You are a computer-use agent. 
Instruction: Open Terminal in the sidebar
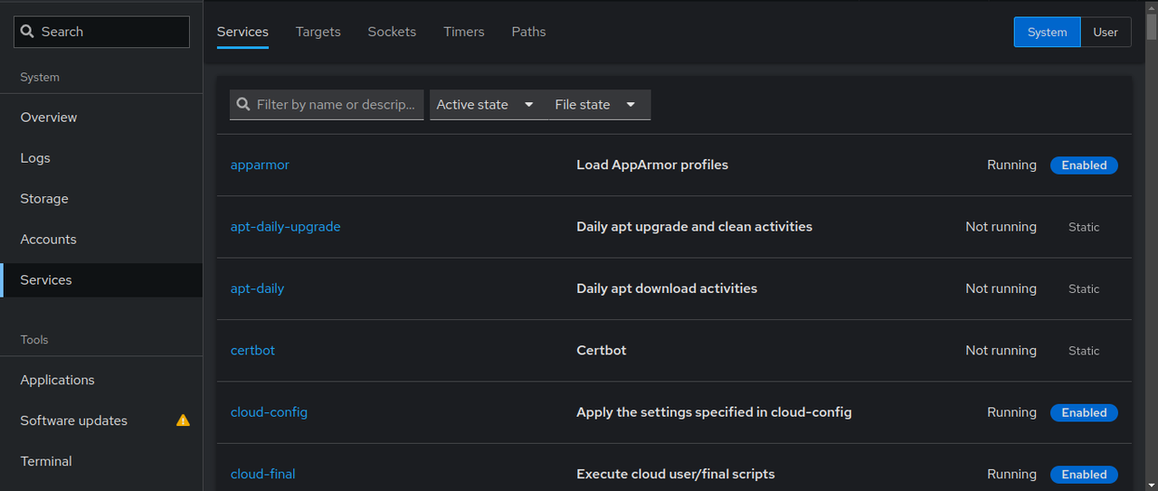(x=101, y=461)
